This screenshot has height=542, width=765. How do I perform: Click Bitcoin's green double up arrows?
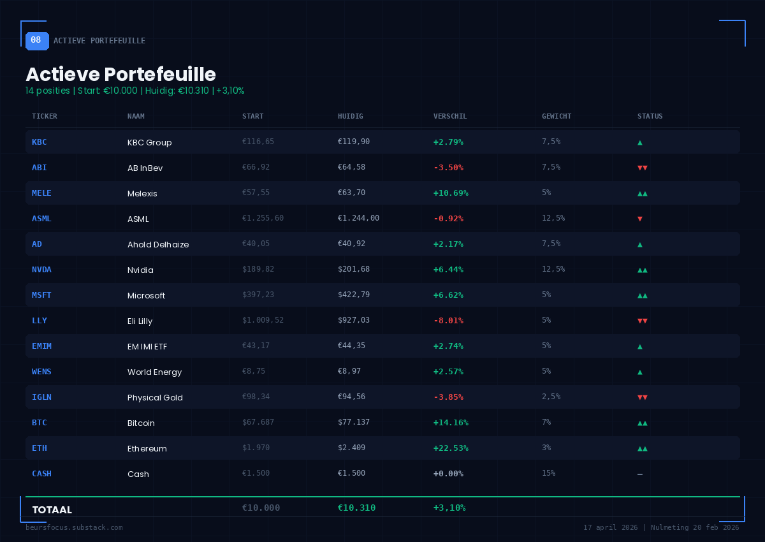(643, 422)
